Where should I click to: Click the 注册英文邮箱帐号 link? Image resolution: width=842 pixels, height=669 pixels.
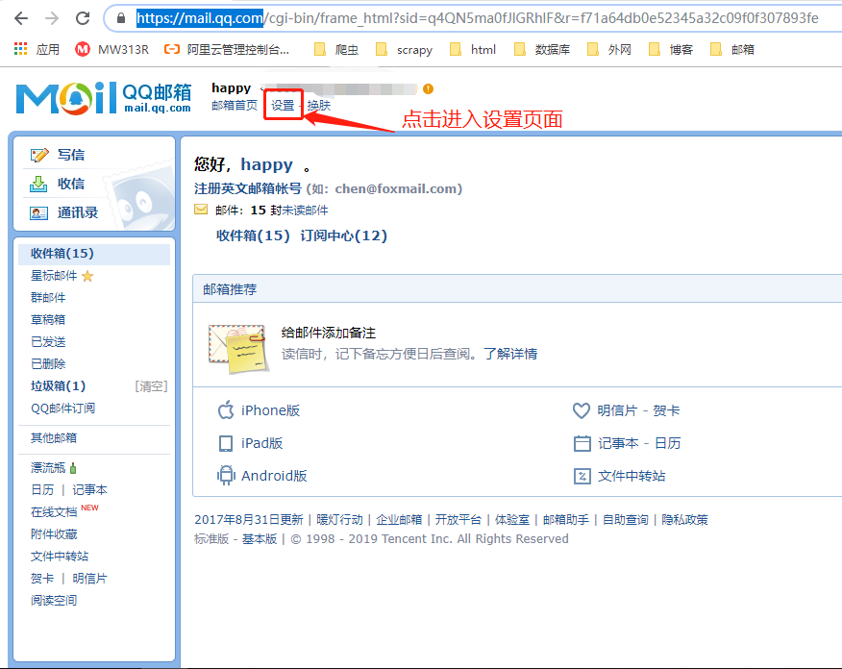248,188
